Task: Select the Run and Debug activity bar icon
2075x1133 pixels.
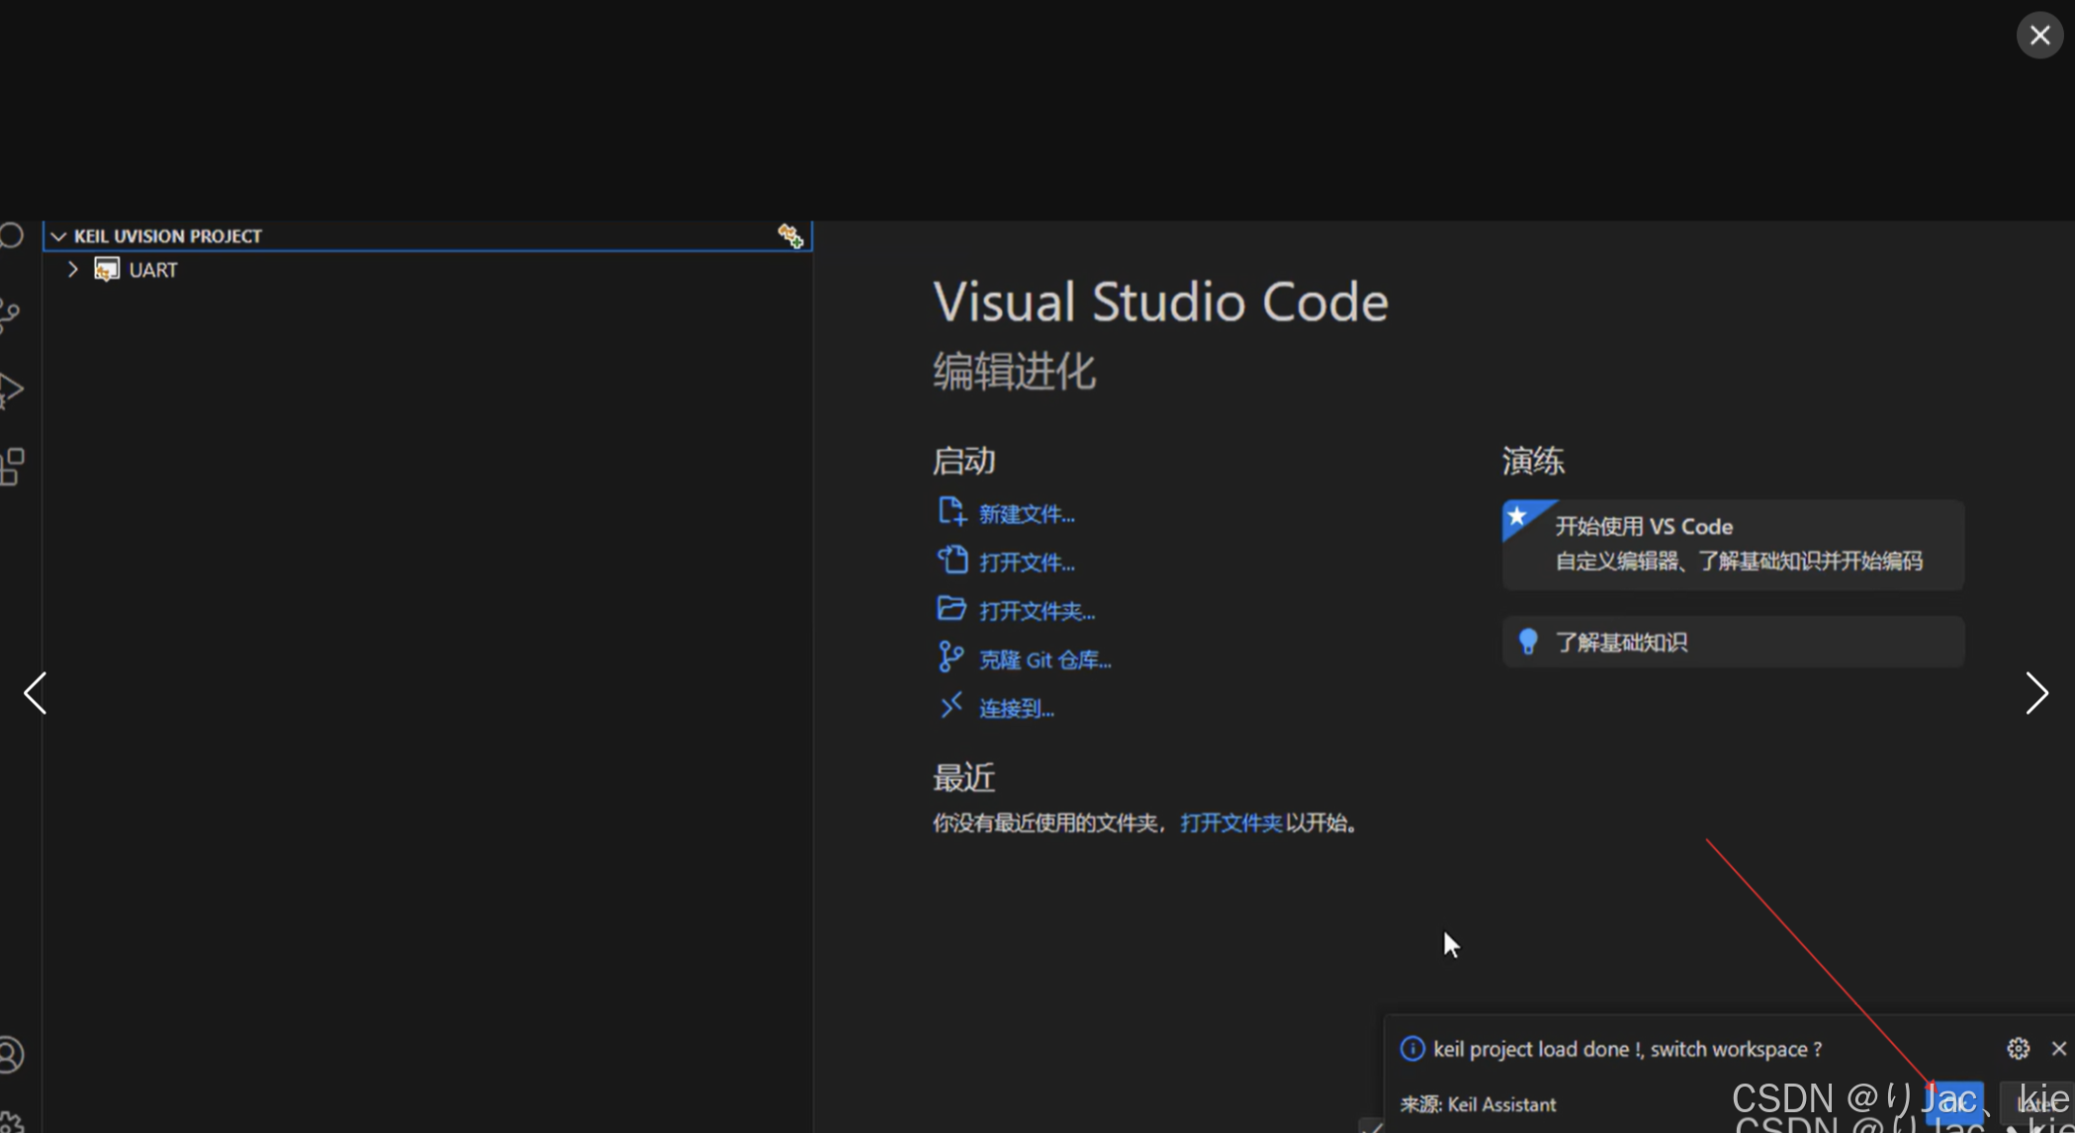Action: click(x=12, y=386)
